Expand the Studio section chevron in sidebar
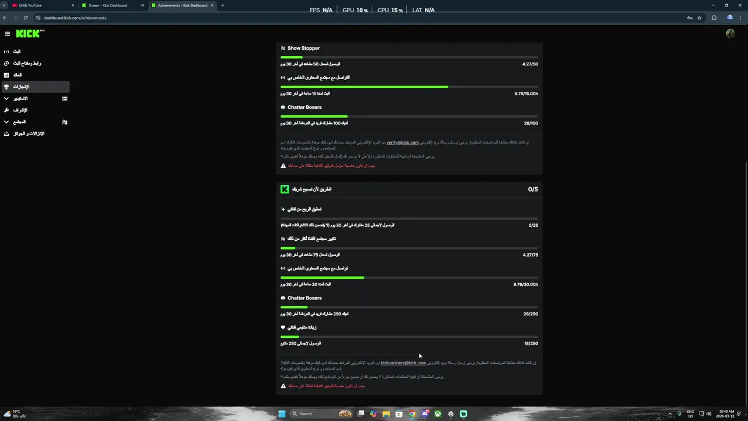This screenshot has height=421, width=748. (6, 98)
